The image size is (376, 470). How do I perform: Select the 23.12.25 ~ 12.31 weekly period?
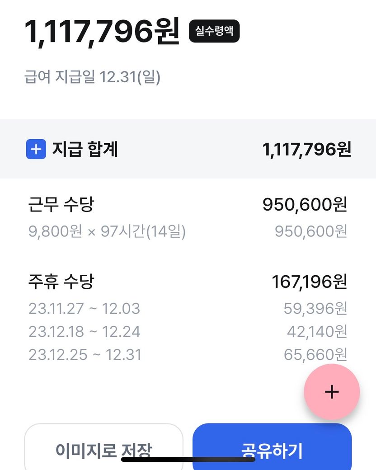tap(85, 355)
